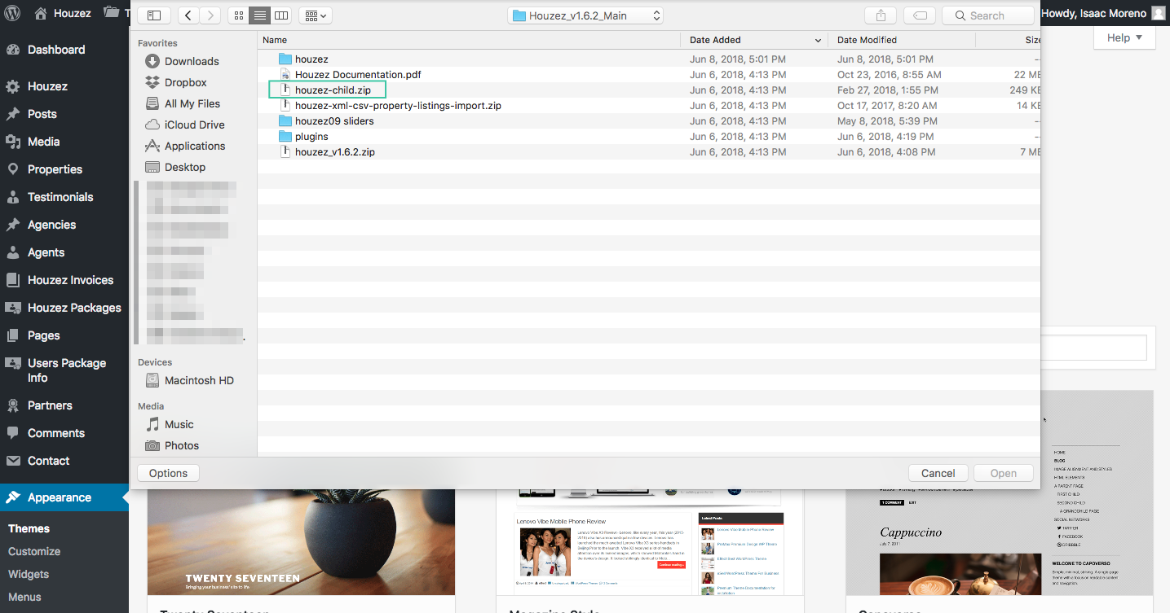Screen dimensions: 1170x613
Task: Open Customize submenu link
Action: point(34,551)
